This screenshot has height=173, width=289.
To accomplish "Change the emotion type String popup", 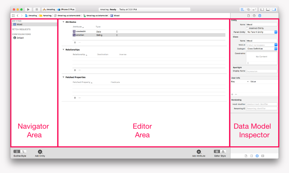I will 107,35.
